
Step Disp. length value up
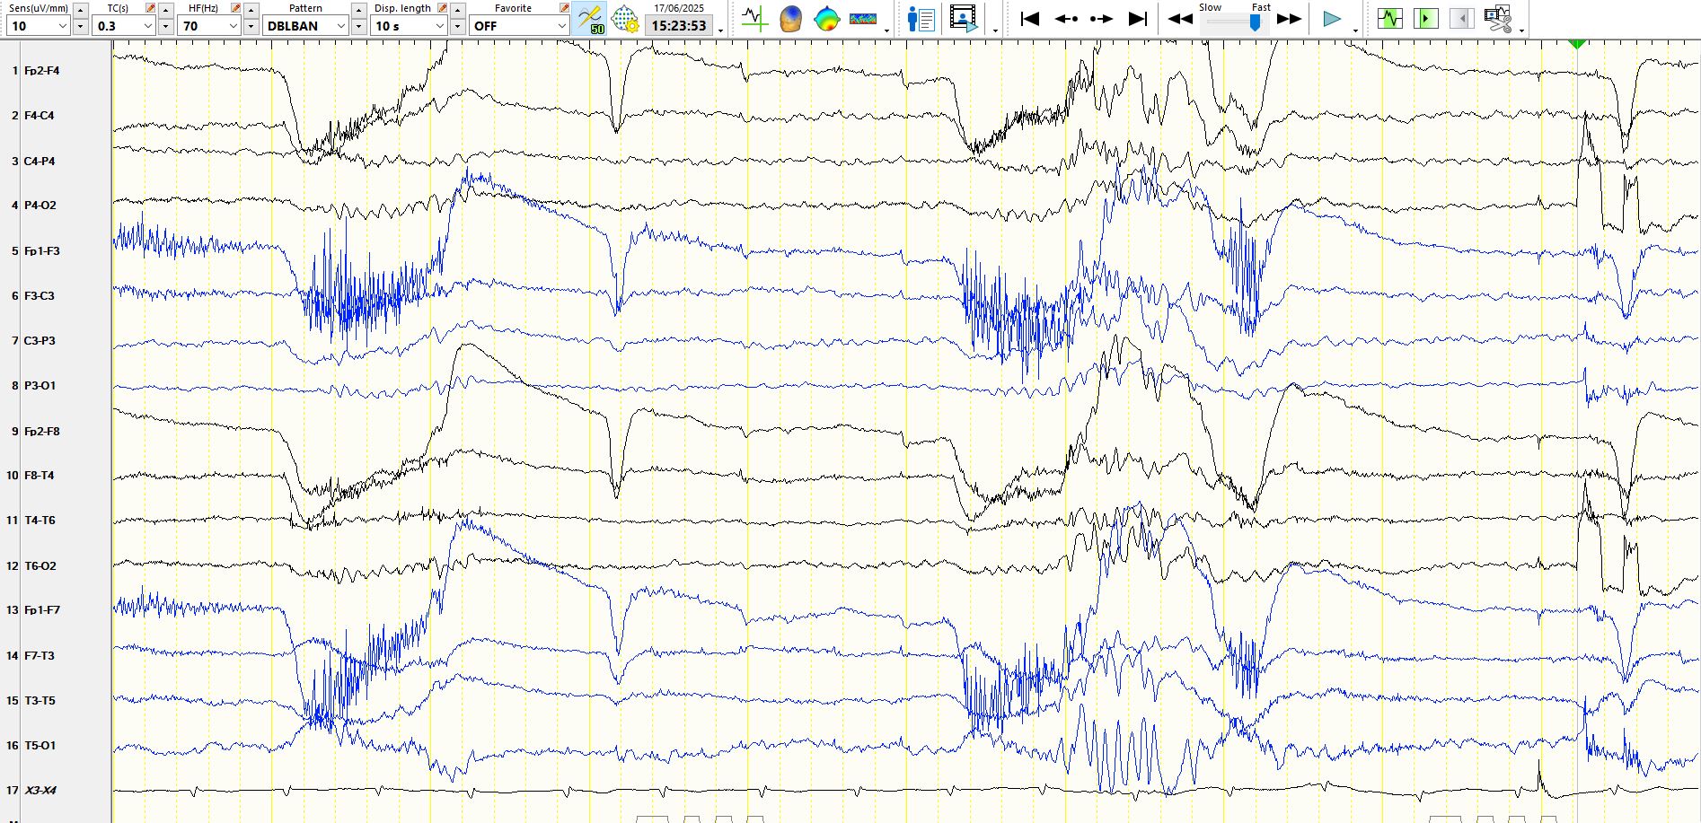[x=457, y=10]
